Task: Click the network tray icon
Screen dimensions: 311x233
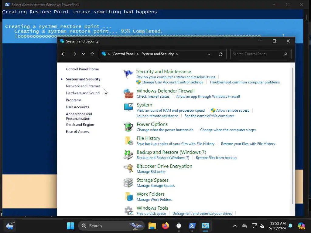Action: 254,226
